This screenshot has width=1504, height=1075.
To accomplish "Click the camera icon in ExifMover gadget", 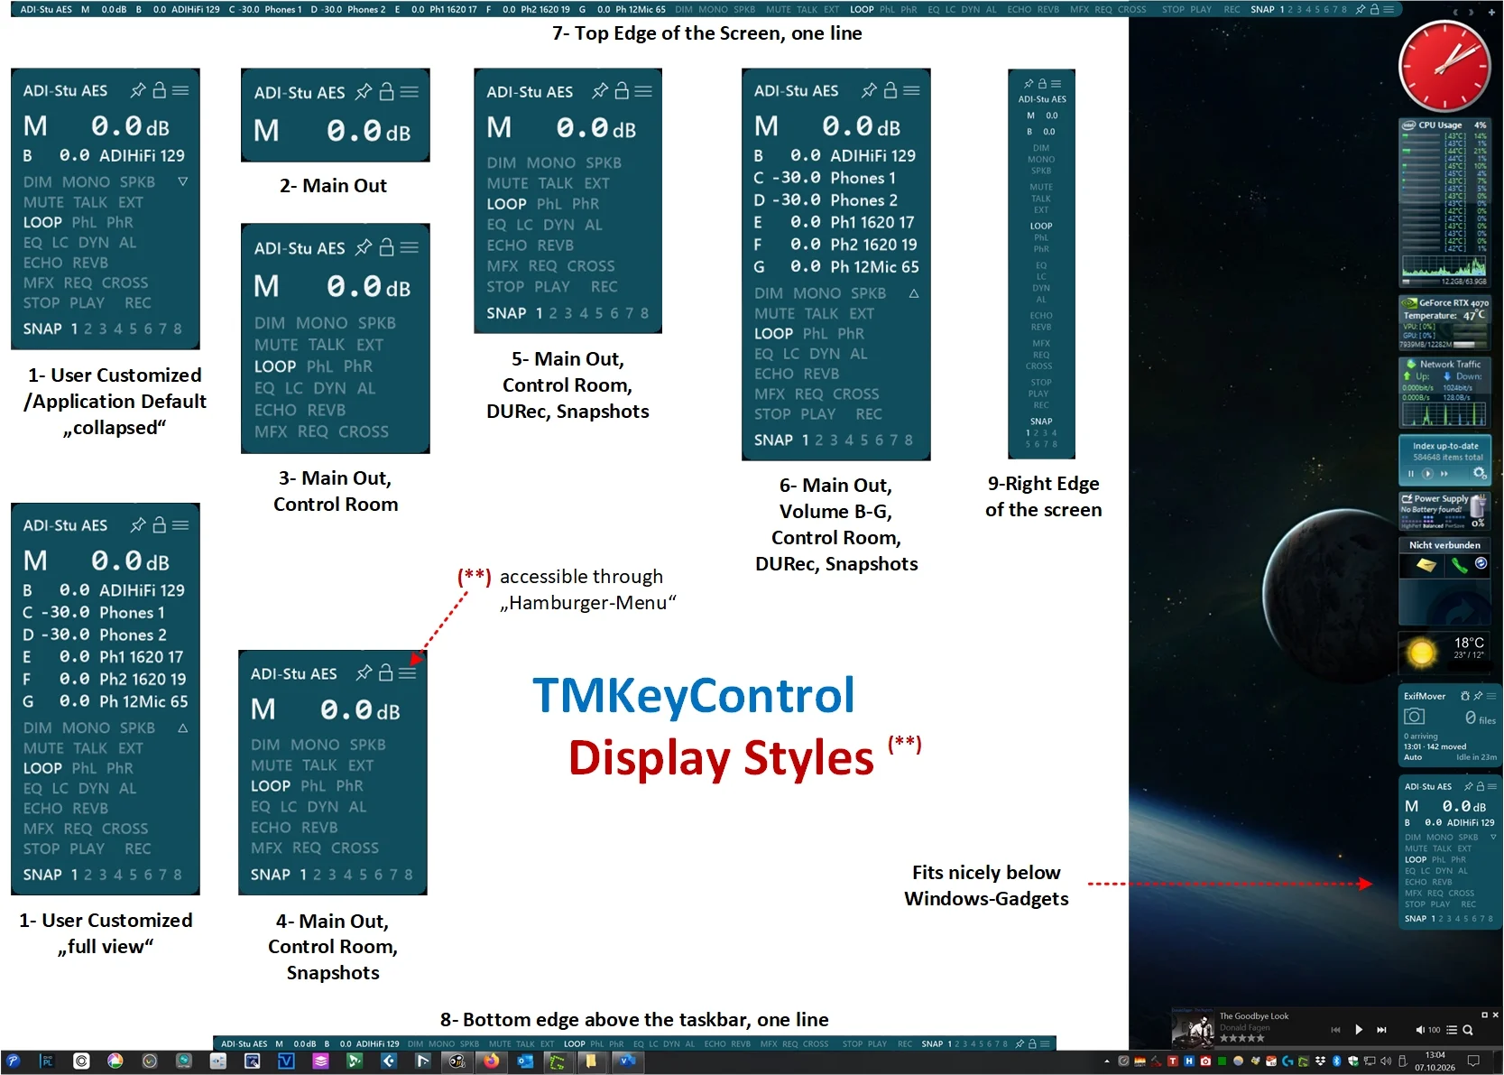I will 1414,717.
